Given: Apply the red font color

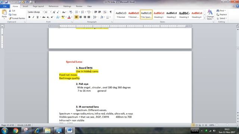Looking at the screenshot, I should (x=69, y=17).
